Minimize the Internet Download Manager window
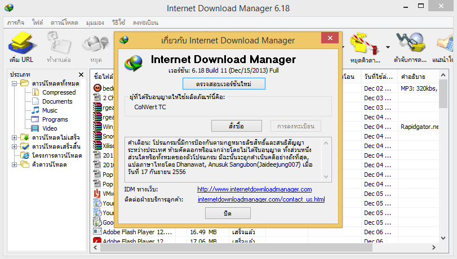This screenshot has width=457, height=259. tap(406, 7)
